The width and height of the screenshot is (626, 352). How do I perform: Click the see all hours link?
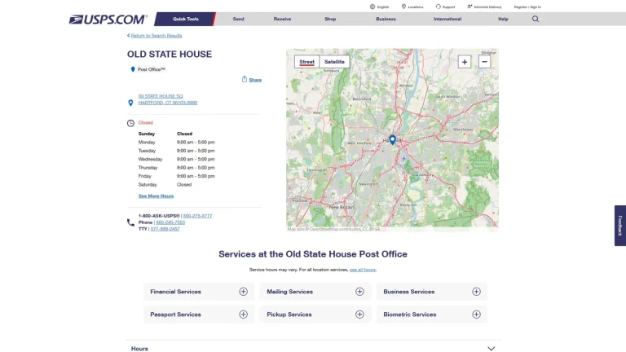363,270
